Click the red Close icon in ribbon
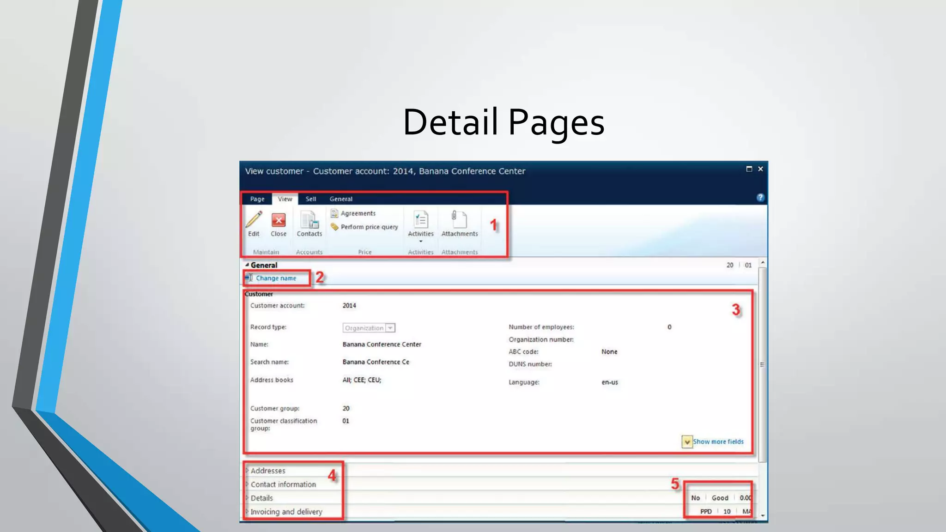946x532 pixels. coord(279,220)
